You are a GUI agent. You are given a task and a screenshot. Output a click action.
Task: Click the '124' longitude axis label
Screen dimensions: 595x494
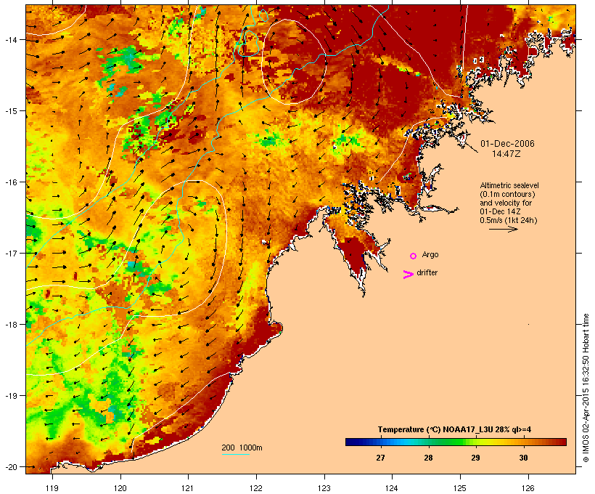tap(392, 488)
